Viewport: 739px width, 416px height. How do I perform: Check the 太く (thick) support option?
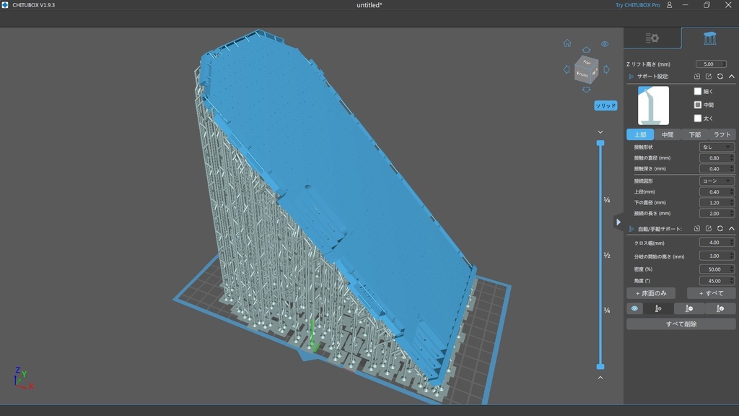click(698, 118)
